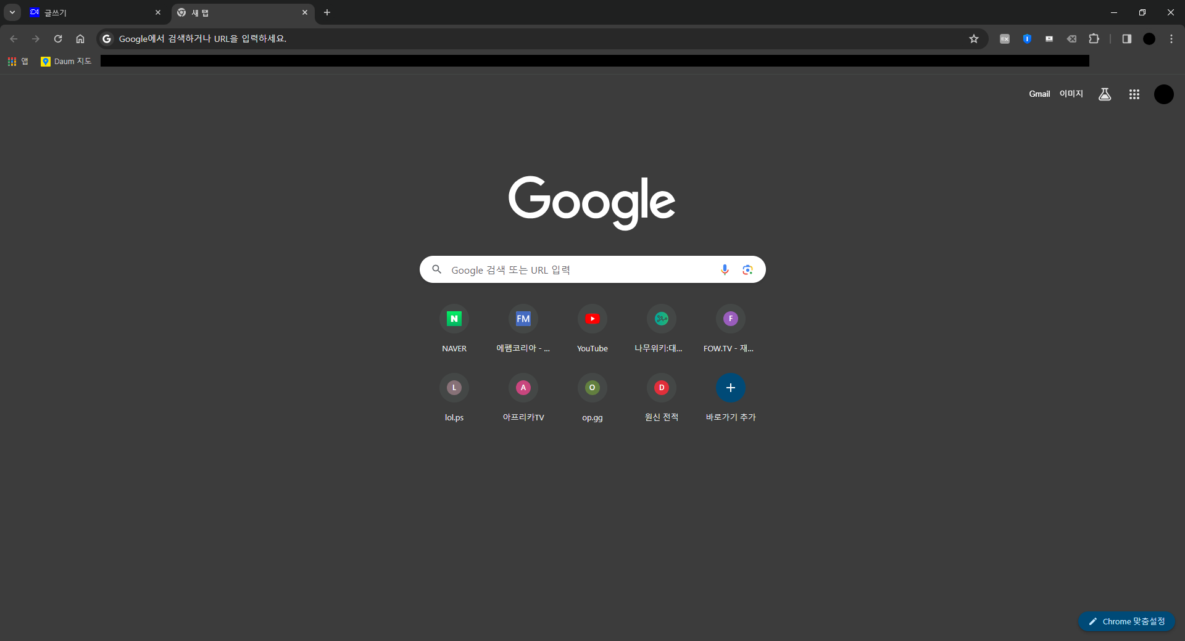Restore down the Chrome window
Image resolution: width=1185 pixels, height=641 pixels.
(x=1142, y=12)
